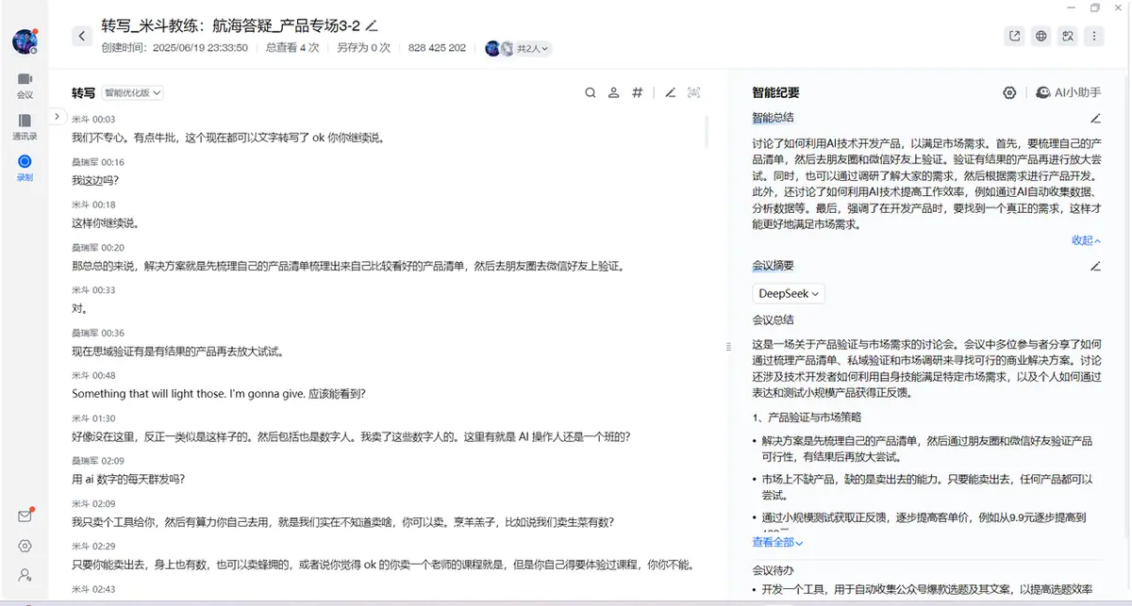Go to 会议 in the sidebar
Image resolution: width=1132 pixels, height=606 pixels.
click(x=25, y=86)
